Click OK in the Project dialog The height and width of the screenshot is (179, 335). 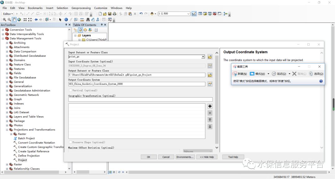click(x=149, y=157)
